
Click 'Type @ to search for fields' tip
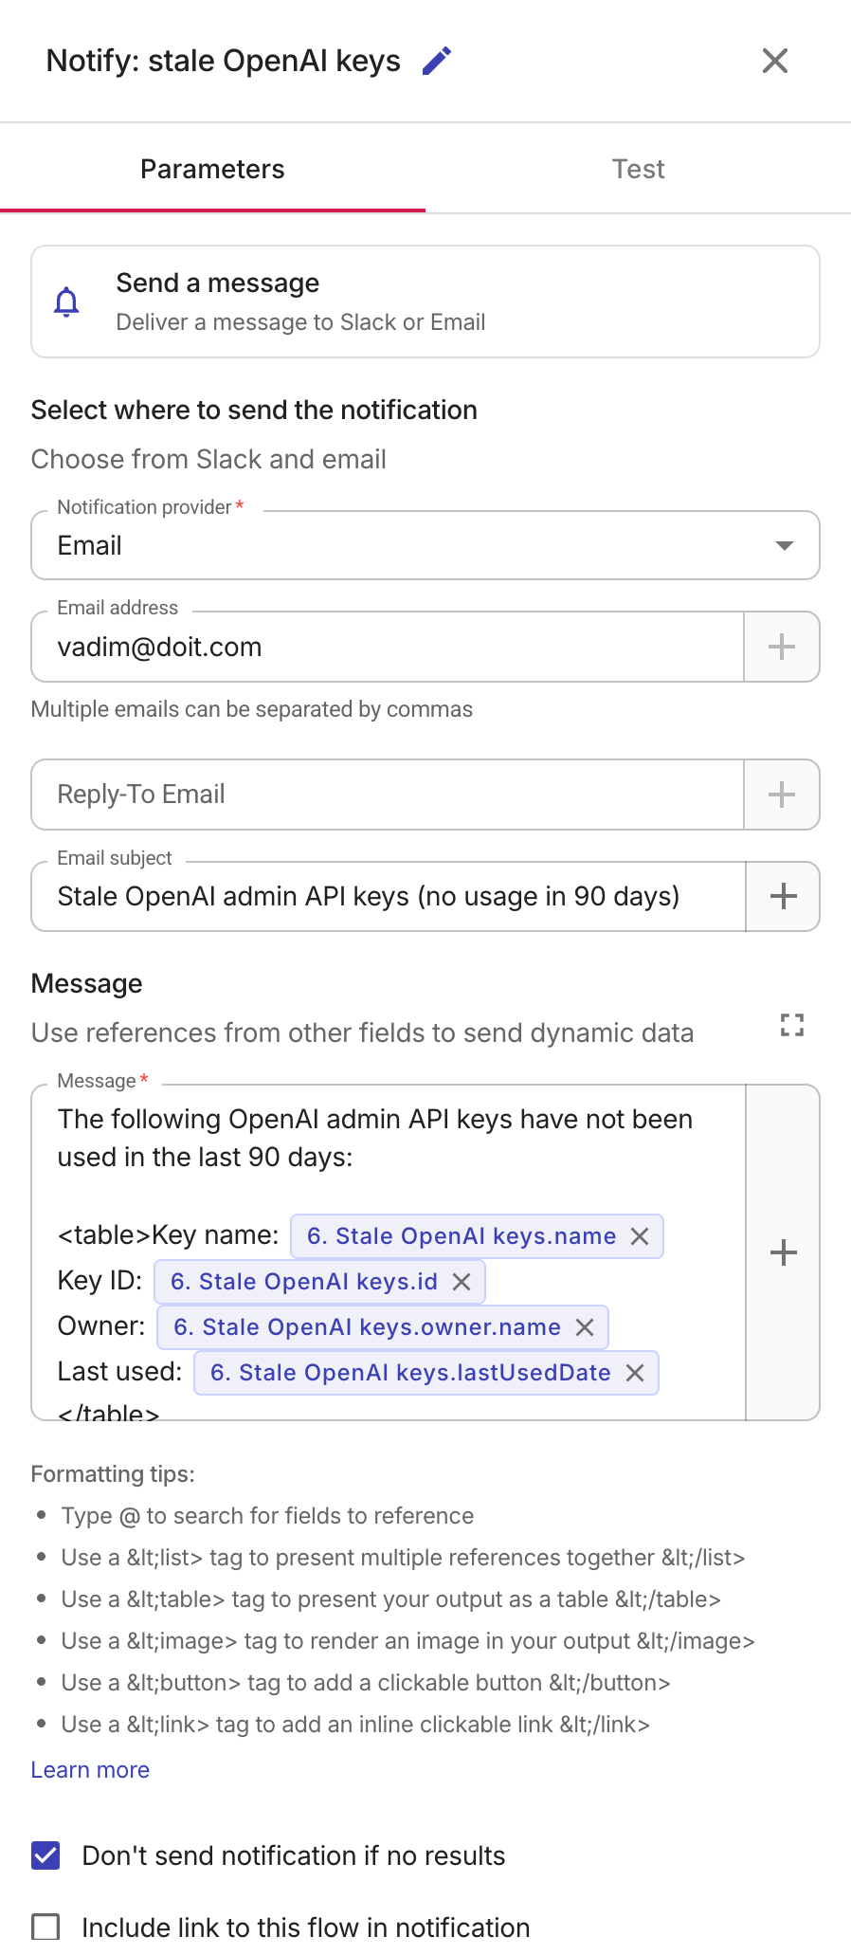(267, 1516)
